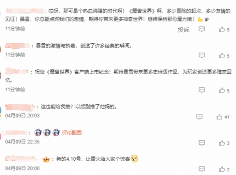The image size is (236, 175).
Task: Open username of 评论配图 commenter
Action: point(16,133)
